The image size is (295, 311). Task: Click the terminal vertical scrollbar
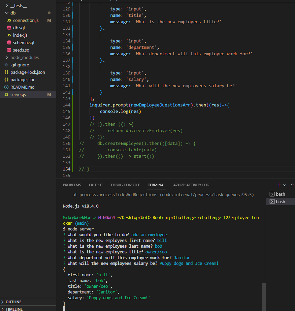[x=264, y=297]
